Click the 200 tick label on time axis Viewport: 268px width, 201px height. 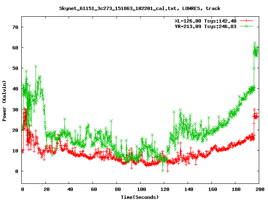tap(258, 189)
